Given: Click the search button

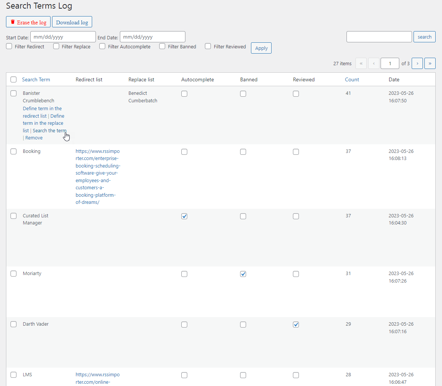Looking at the screenshot, I should pos(424,37).
